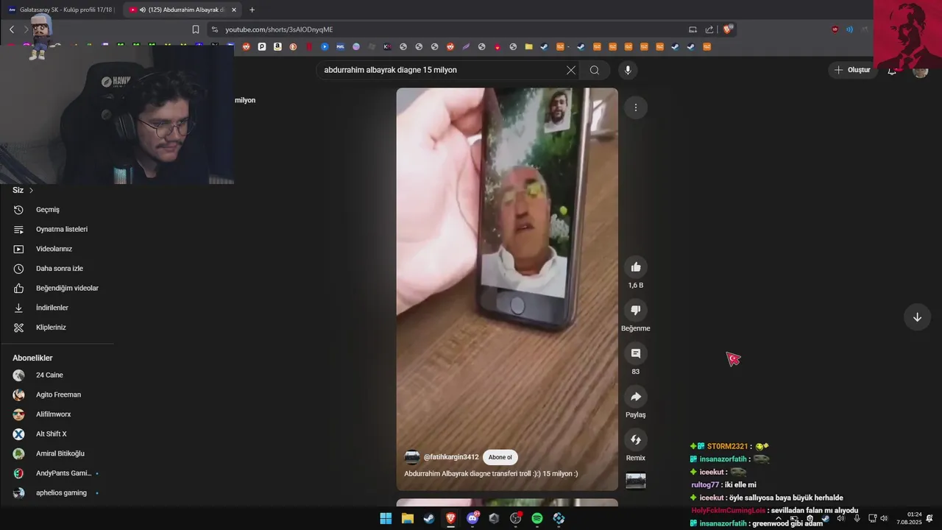This screenshot has width=942, height=530.
Task: Click the youtube.com/shorts address bar
Action: click(442, 29)
